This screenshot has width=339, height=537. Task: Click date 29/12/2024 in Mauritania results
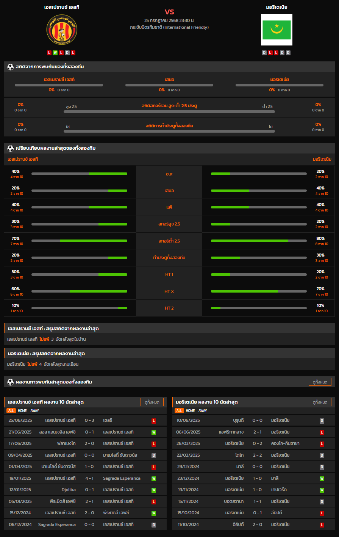coord(188,467)
